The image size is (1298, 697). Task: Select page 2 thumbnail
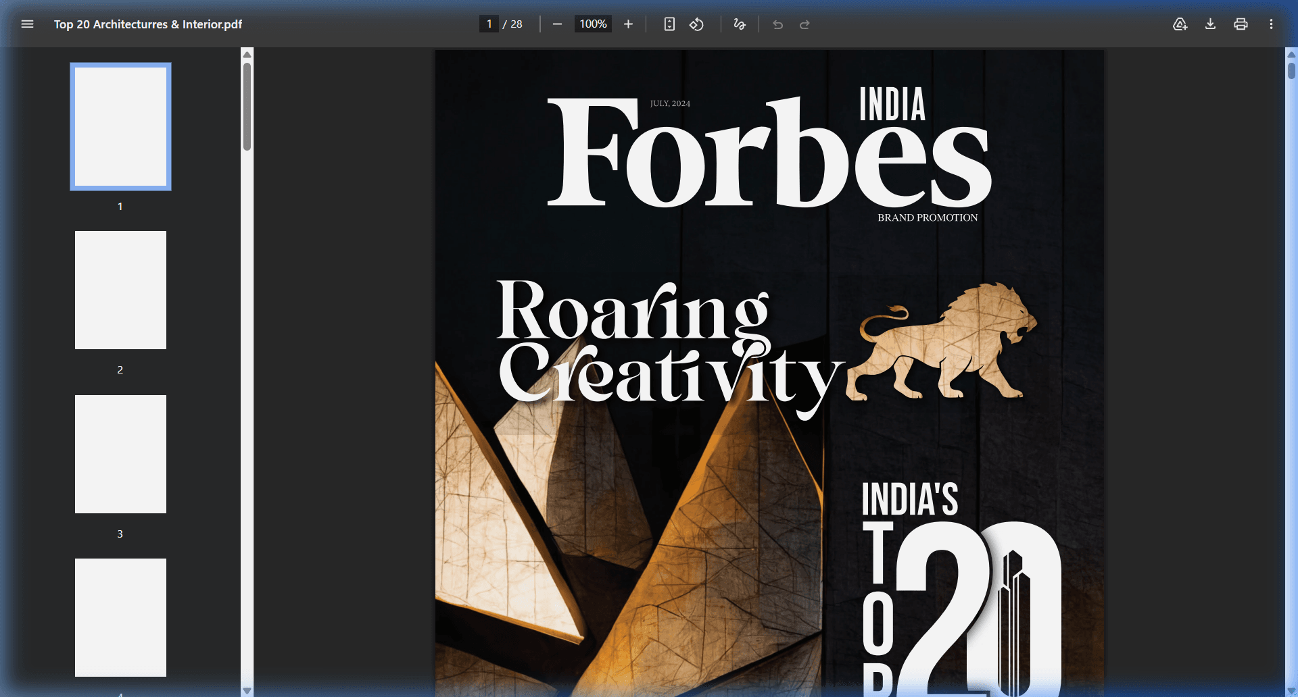(x=120, y=290)
